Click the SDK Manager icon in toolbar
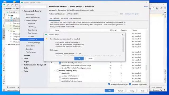Screen dimensions: 169x95 tap(157, 8)
